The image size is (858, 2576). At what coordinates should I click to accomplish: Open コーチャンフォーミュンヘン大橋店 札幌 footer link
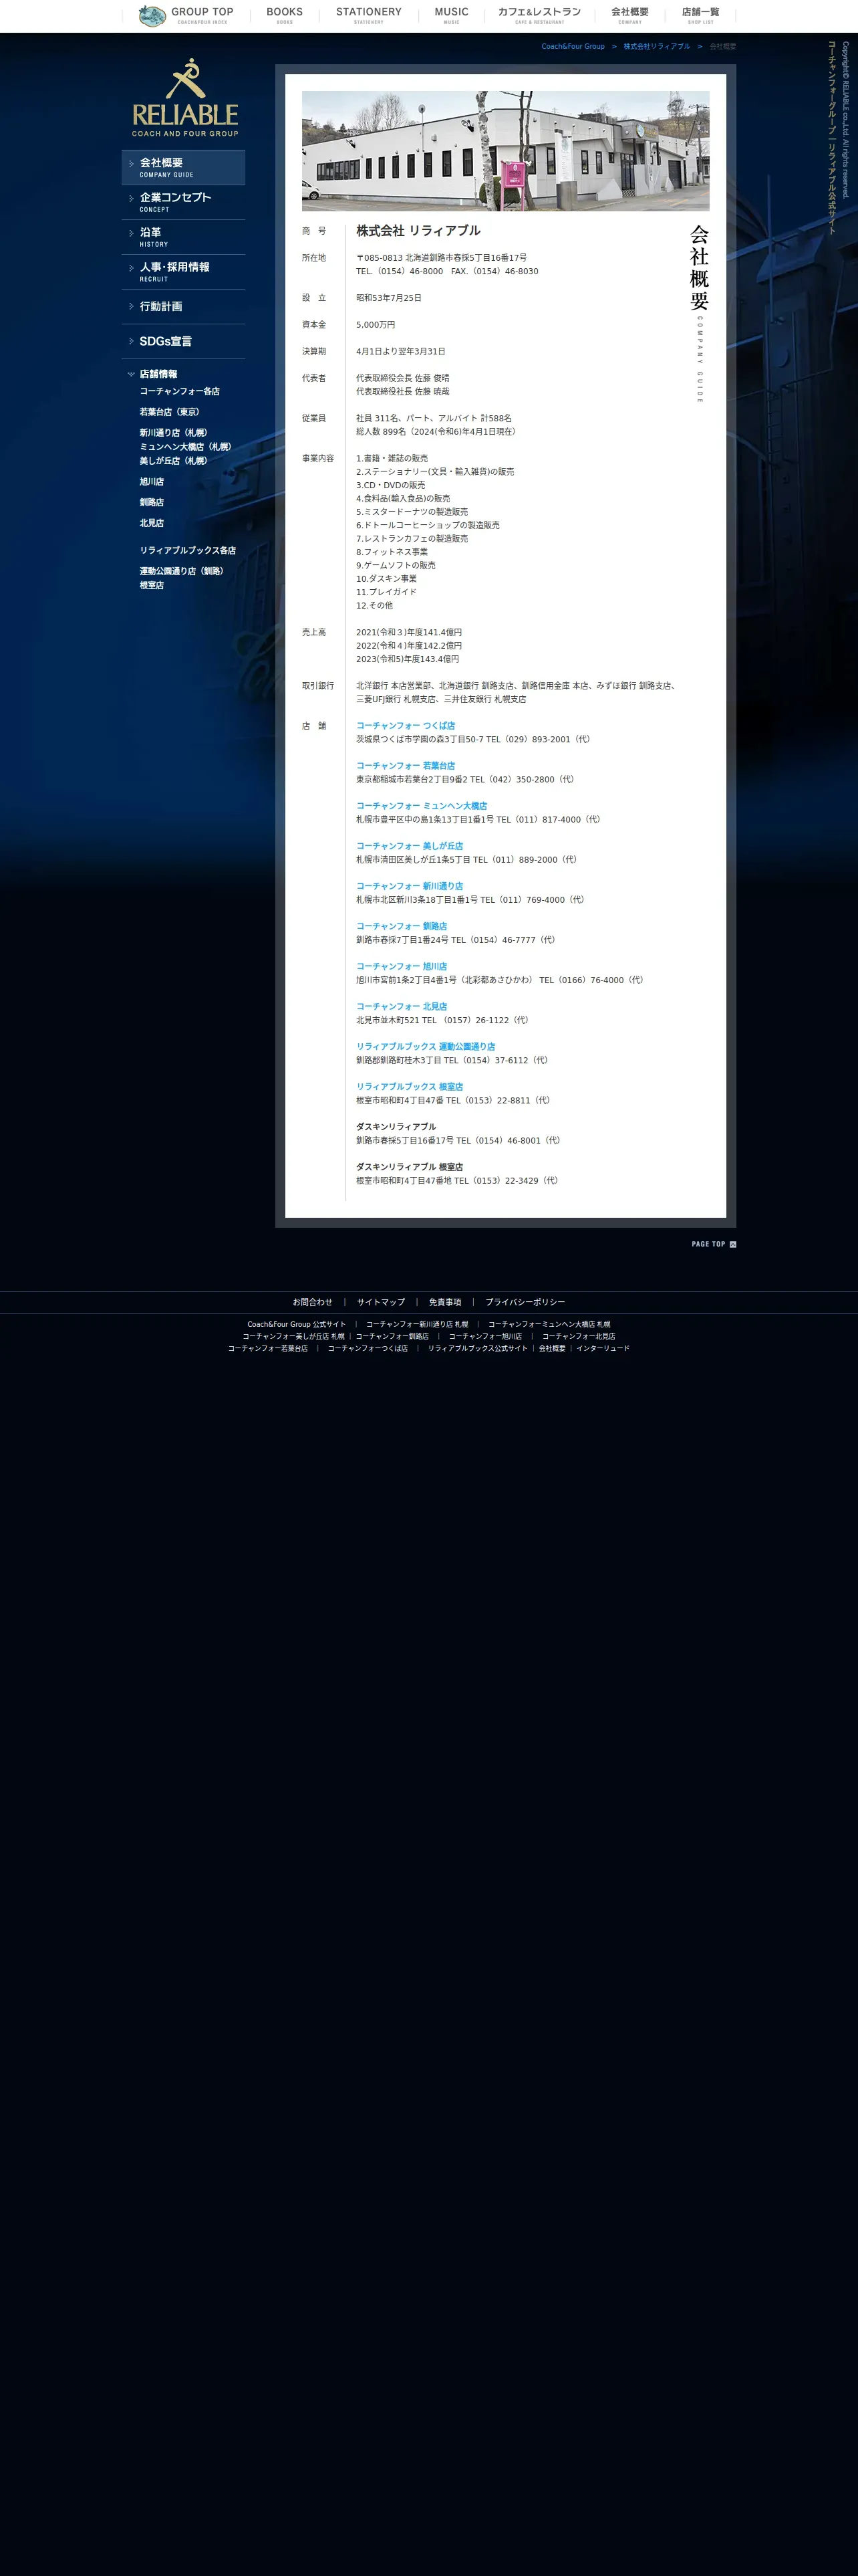point(549,1324)
